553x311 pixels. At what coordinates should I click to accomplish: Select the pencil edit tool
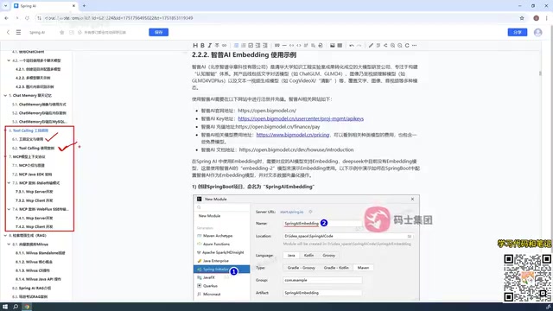[371, 46]
